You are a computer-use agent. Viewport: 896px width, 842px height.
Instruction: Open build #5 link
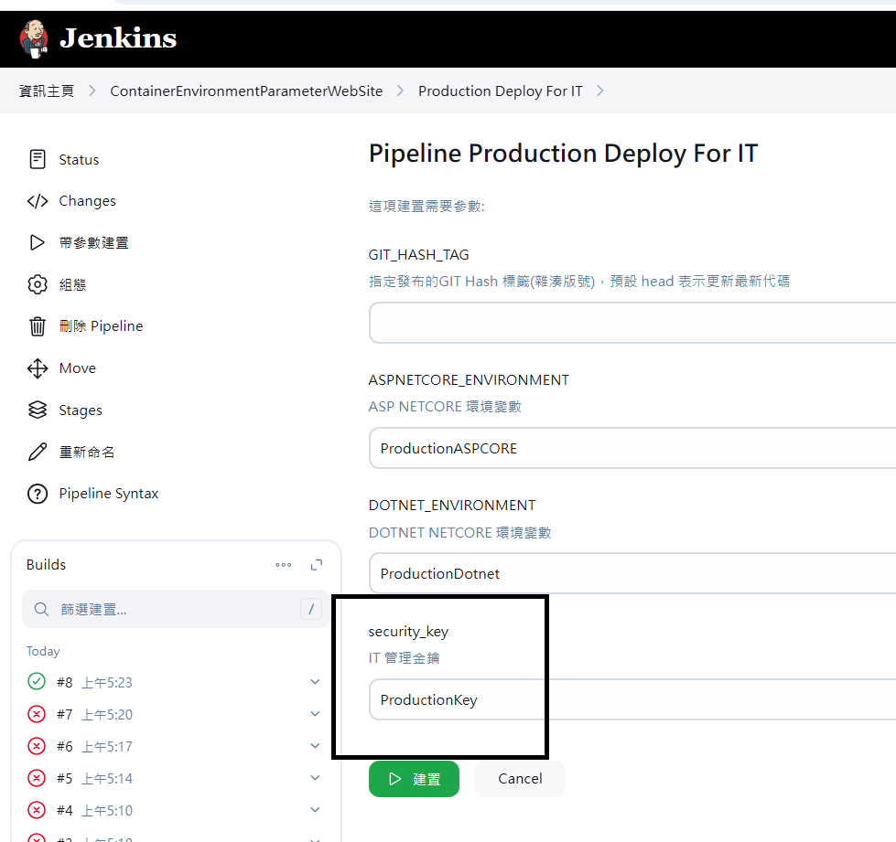[65, 778]
